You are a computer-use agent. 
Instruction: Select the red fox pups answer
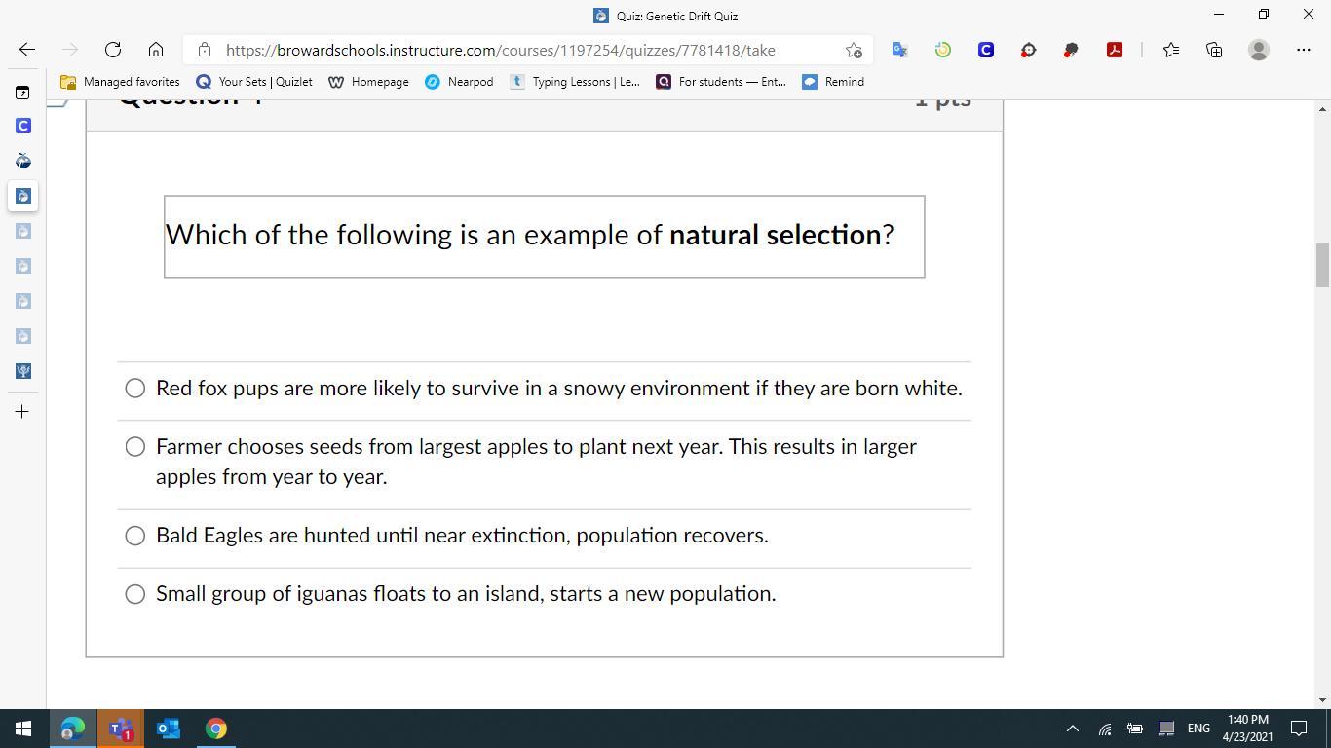135,389
